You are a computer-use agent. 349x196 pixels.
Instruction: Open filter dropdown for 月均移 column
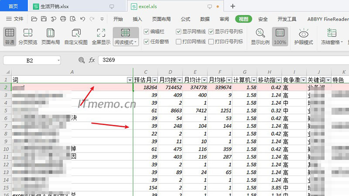coord(229,80)
